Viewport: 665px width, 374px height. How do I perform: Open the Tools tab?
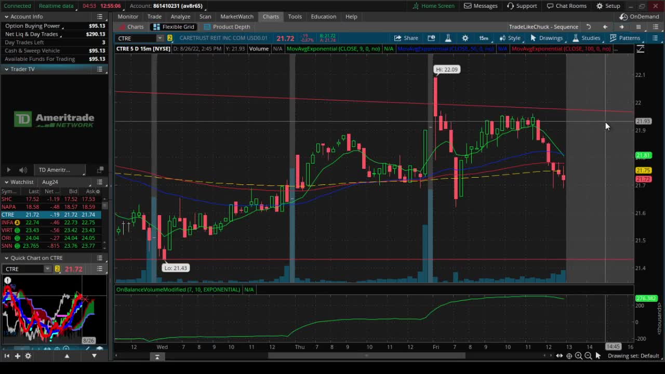[295, 17]
